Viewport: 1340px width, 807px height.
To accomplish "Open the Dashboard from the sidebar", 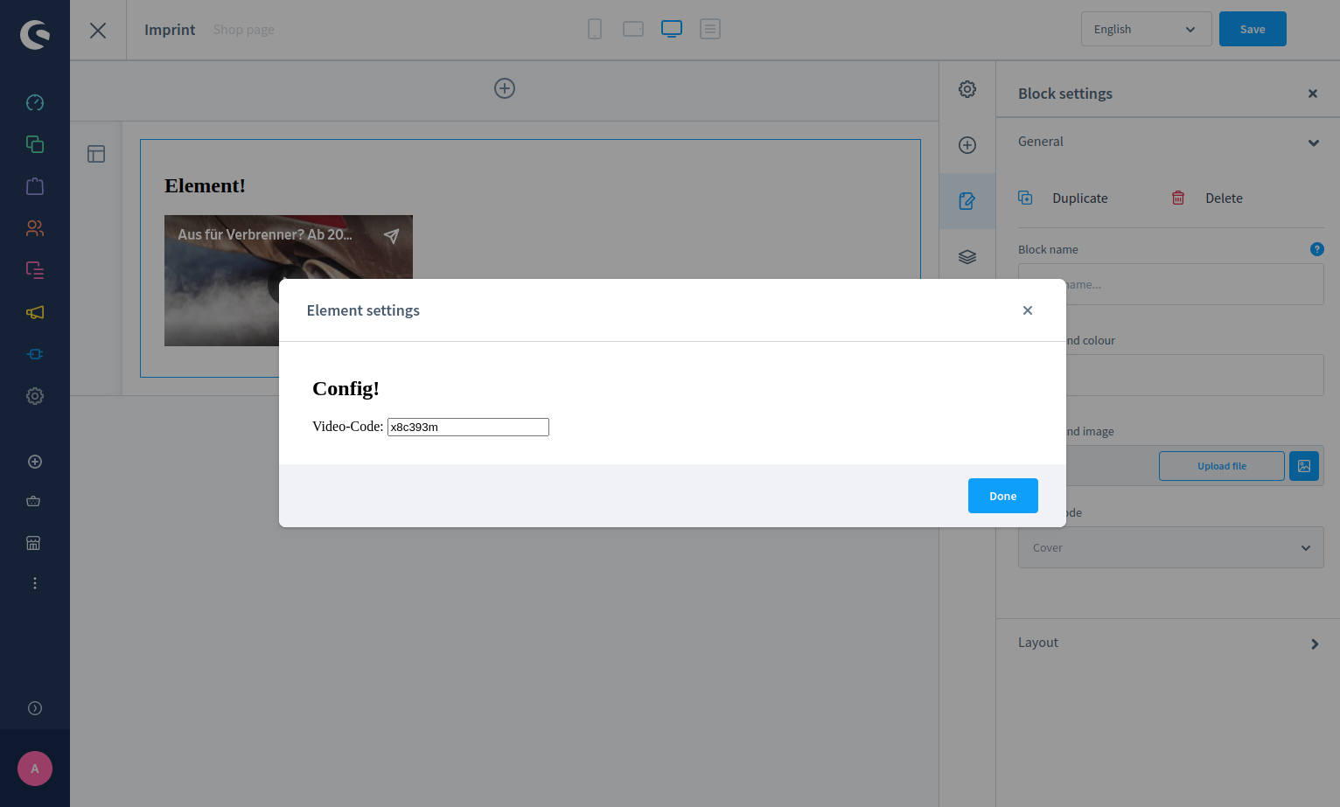I will click(x=35, y=102).
